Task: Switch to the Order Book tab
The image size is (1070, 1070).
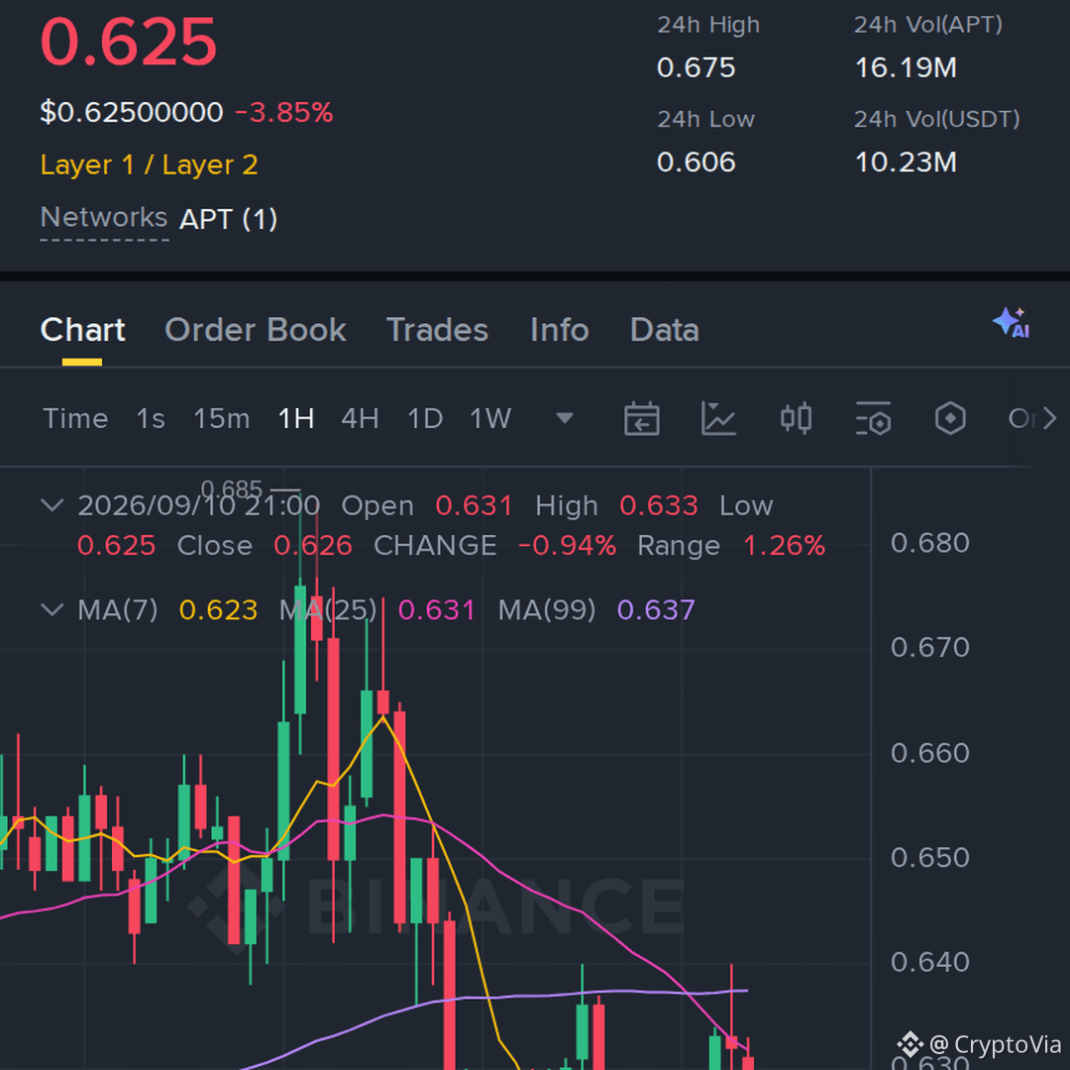Action: [x=256, y=330]
